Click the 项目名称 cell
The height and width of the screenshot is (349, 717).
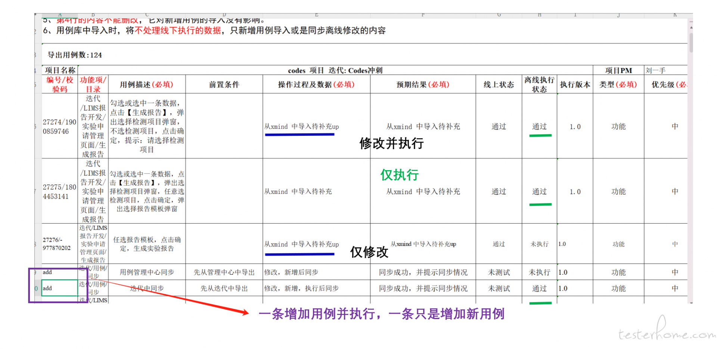click(x=60, y=70)
